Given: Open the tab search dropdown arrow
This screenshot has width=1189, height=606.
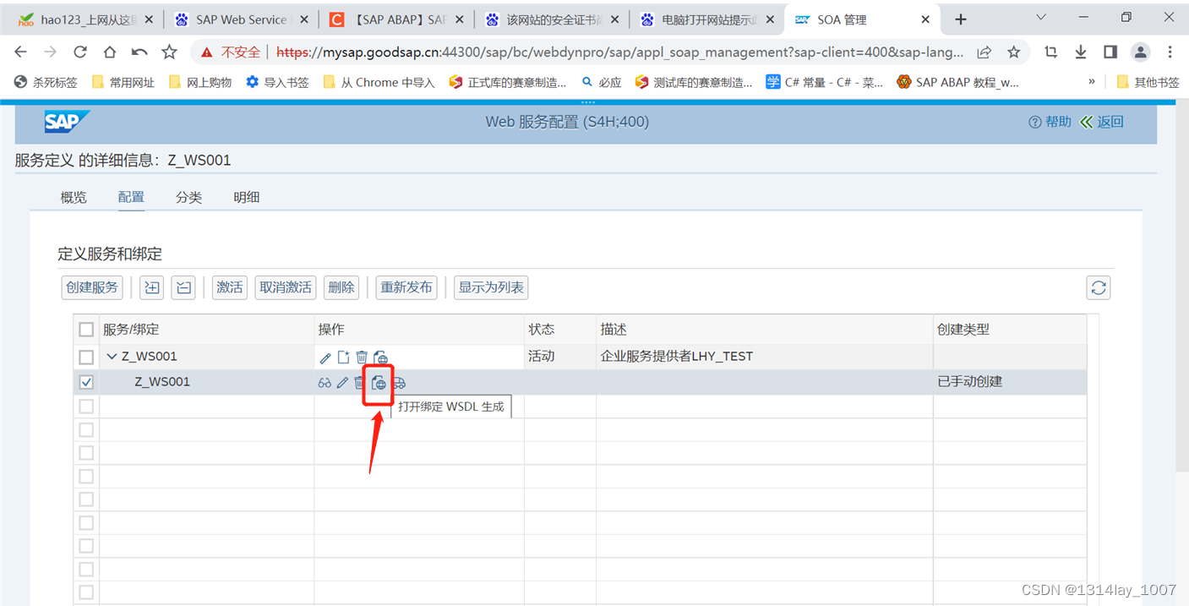Looking at the screenshot, I should (1041, 18).
